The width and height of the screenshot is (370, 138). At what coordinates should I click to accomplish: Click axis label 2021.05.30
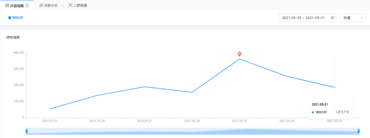tap(287, 121)
